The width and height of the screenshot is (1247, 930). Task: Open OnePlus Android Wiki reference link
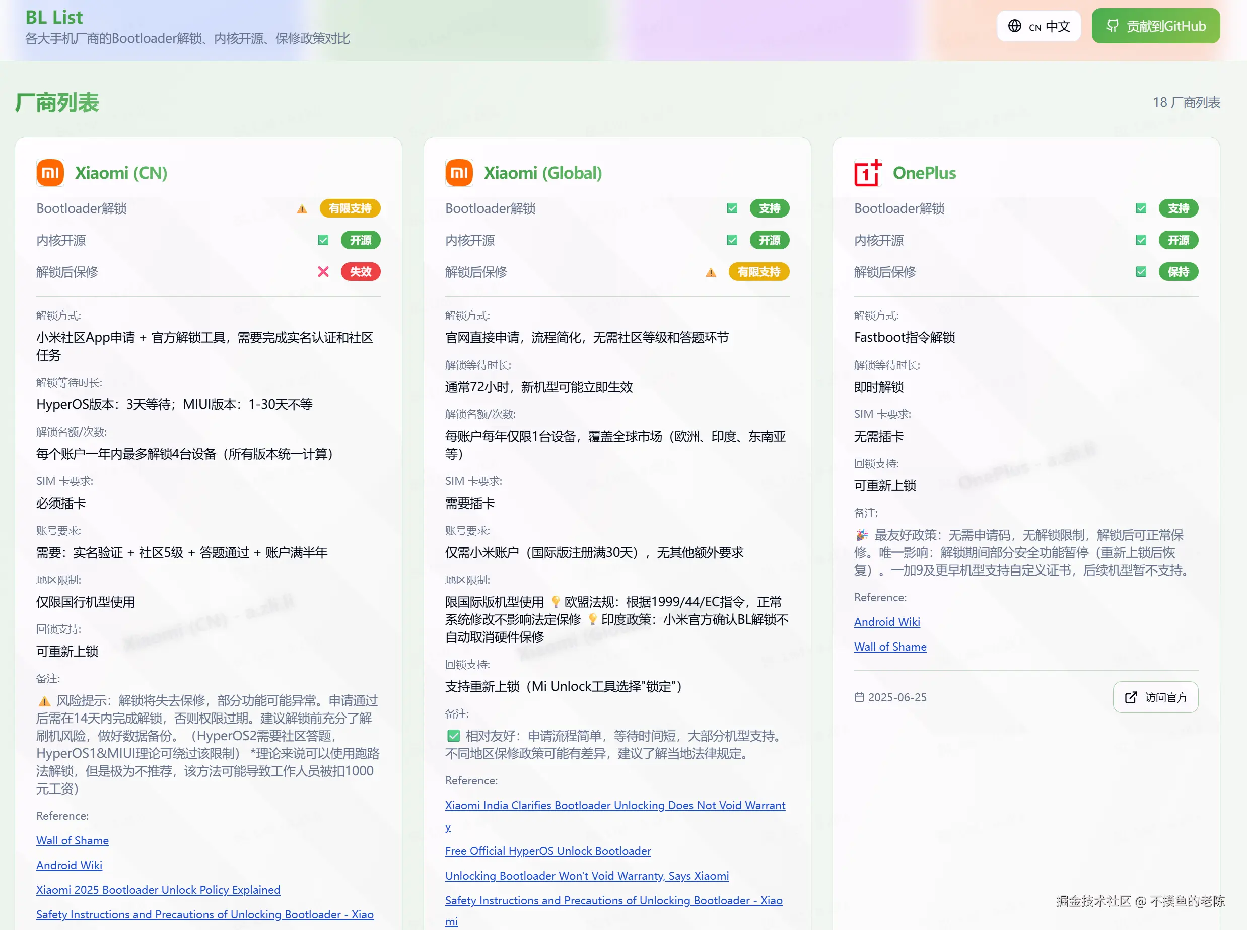point(887,622)
